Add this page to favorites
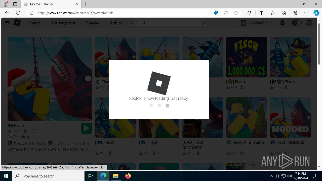 coord(236,13)
